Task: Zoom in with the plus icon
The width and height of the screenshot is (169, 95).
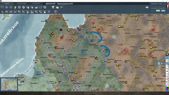Action: click(x=7, y=7)
